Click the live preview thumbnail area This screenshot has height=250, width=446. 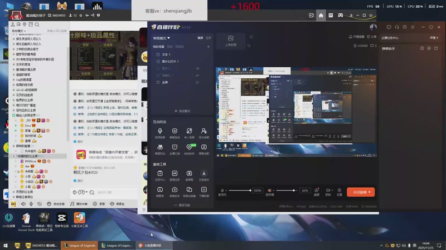click(x=296, y=112)
